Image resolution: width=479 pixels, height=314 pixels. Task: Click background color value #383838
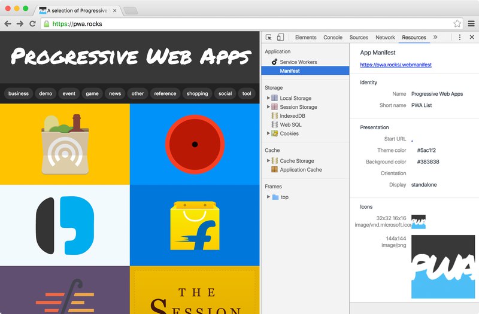click(x=428, y=161)
